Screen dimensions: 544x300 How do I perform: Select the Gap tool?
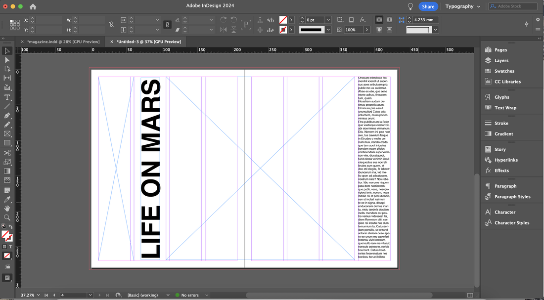point(7,78)
